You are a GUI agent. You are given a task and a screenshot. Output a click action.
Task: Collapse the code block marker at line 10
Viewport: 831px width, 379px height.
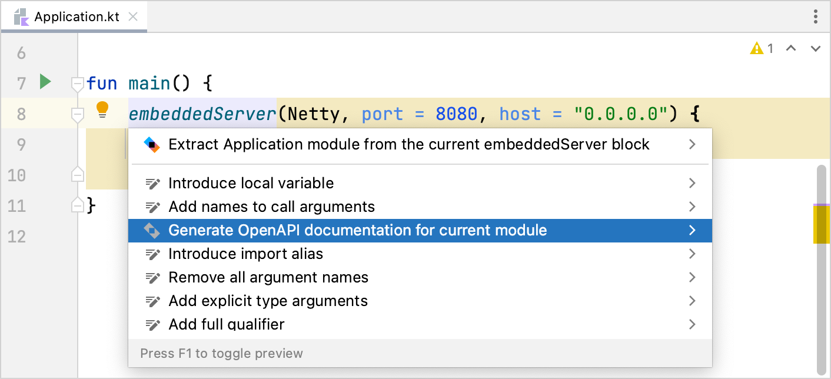point(77,175)
